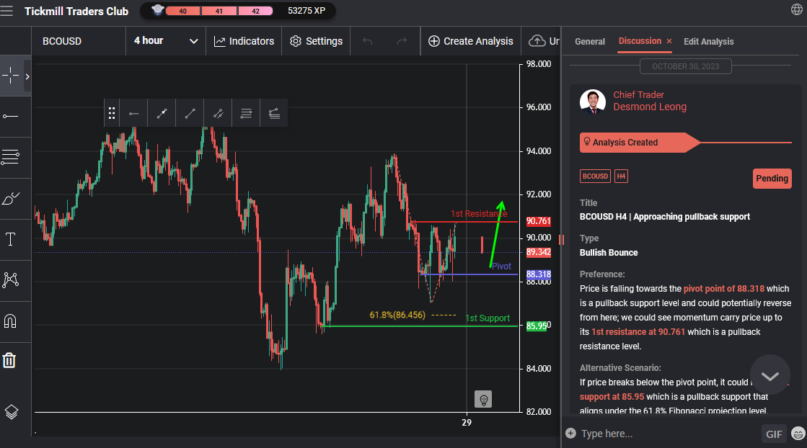This screenshot has height=448, width=807.
Task: Click the 1st Resistance chart label
Action: [479, 214]
